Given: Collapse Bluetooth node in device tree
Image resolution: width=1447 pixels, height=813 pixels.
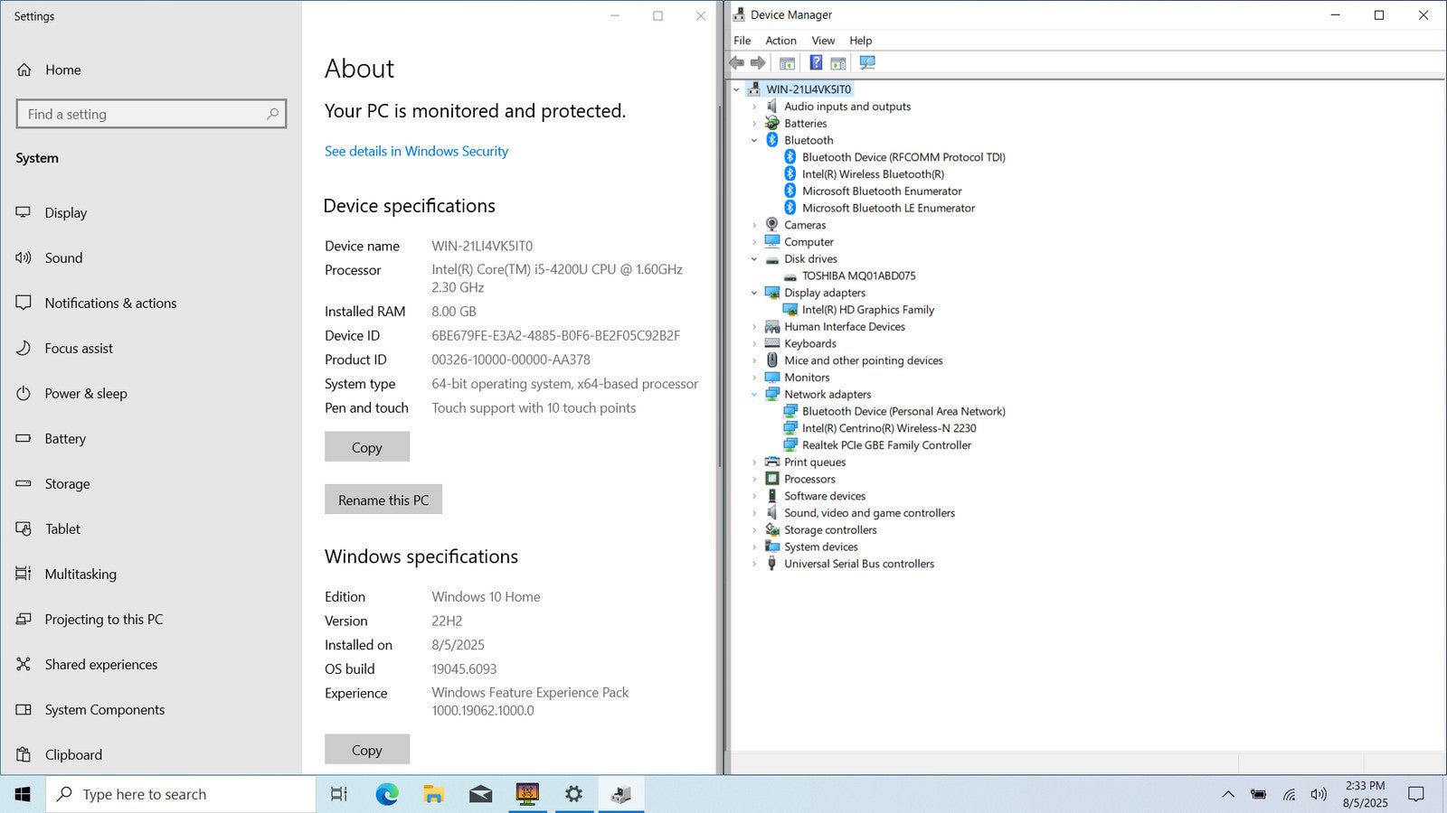Looking at the screenshot, I should tap(754, 140).
